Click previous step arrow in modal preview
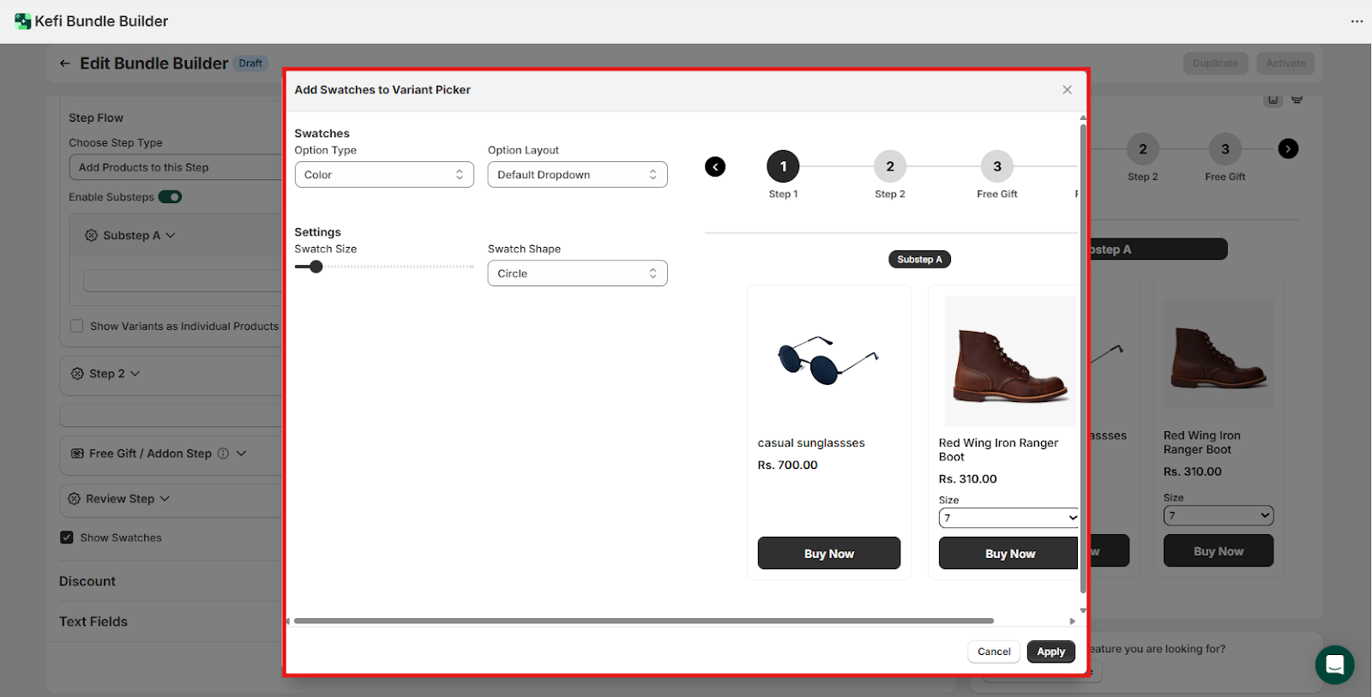Viewport: 1372px width, 697px height. coord(715,167)
